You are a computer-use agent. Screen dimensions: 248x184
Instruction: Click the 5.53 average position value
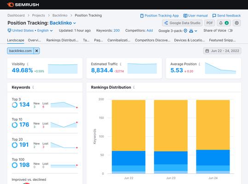click(177, 70)
